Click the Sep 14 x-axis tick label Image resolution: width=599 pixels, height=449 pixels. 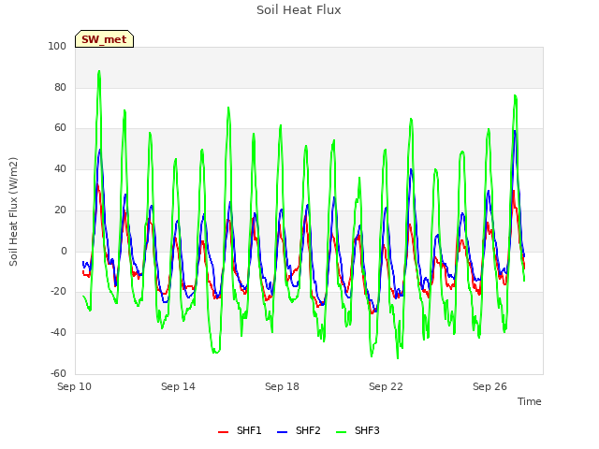click(178, 386)
